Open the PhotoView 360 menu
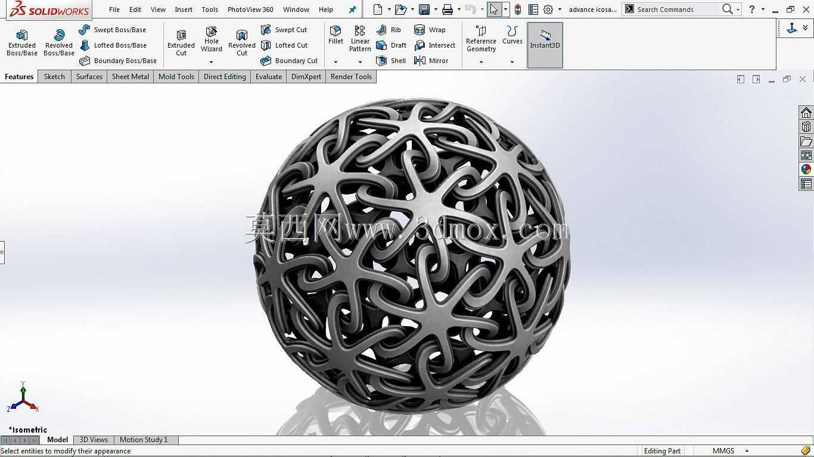Image resolution: width=814 pixels, height=457 pixels. 250,10
